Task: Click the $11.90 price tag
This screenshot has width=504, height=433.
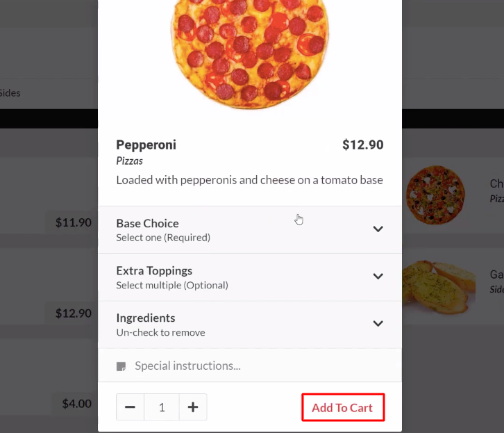Action: [74, 222]
